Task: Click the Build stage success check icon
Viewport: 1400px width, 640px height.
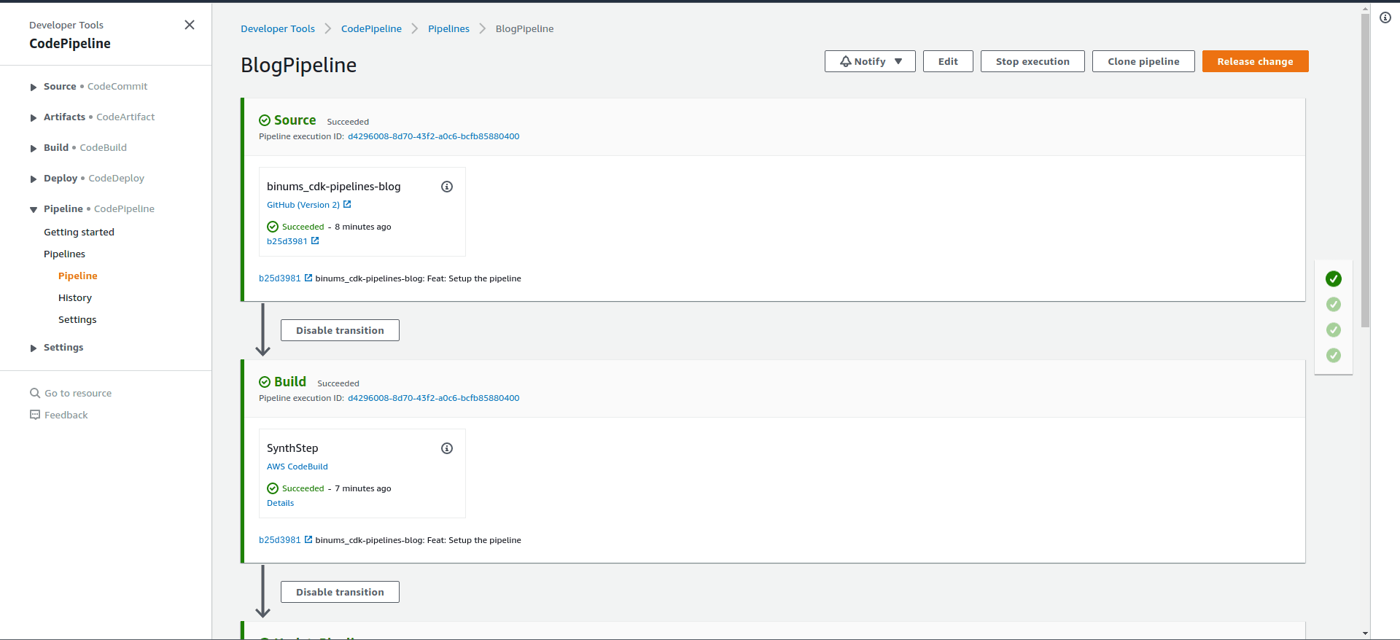Action: 265,382
